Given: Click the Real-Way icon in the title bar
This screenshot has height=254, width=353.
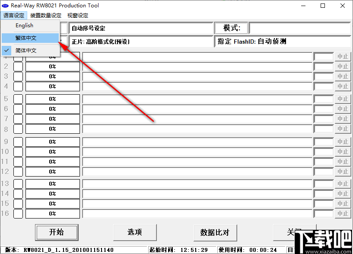Looking at the screenshot, I should tap(6, 5).
